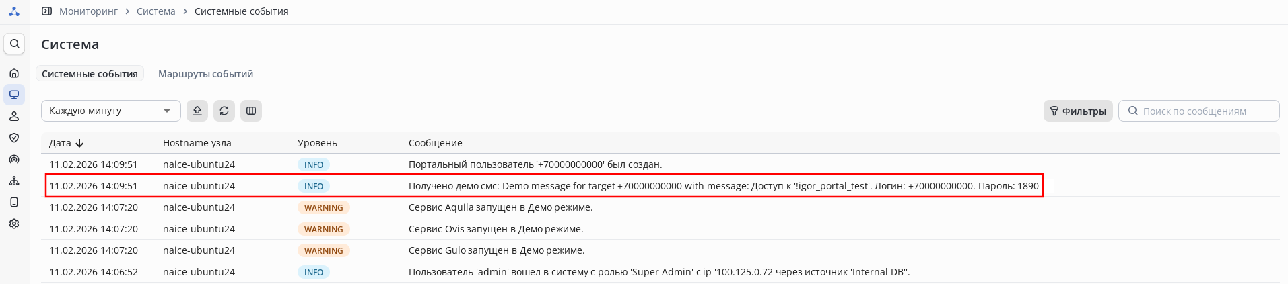Open the network topology sidebar icon
Image resolution: width=1288 pixels, height=284 pixels.
(14, 181)
